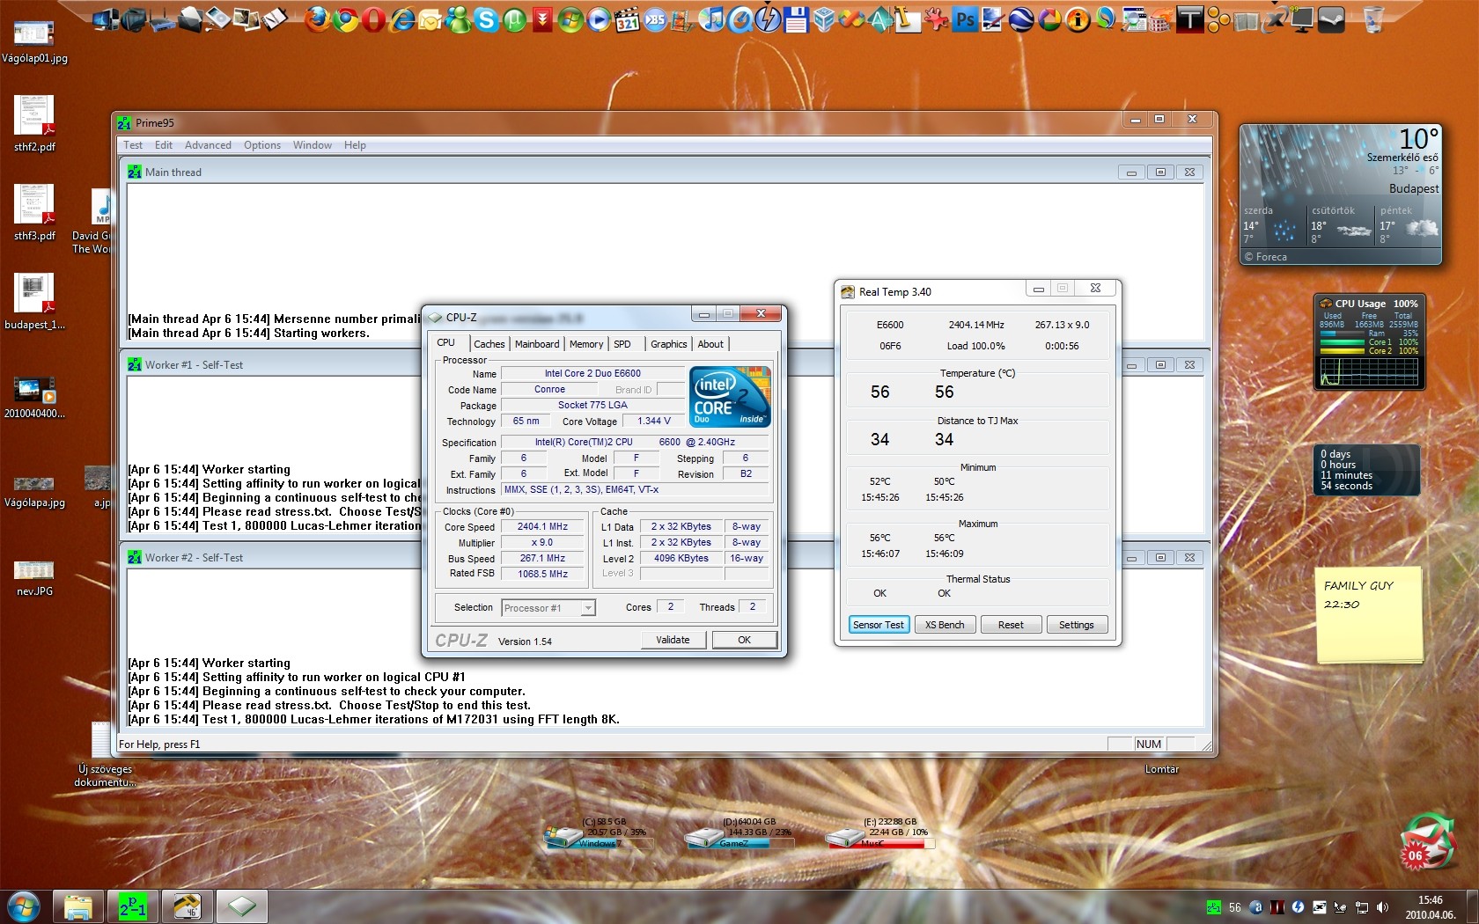This screenshot has width=1479, height=924.
Task: Launch VirtualBox from the dock
Action: pyautogui.click(x=824, y=18)
